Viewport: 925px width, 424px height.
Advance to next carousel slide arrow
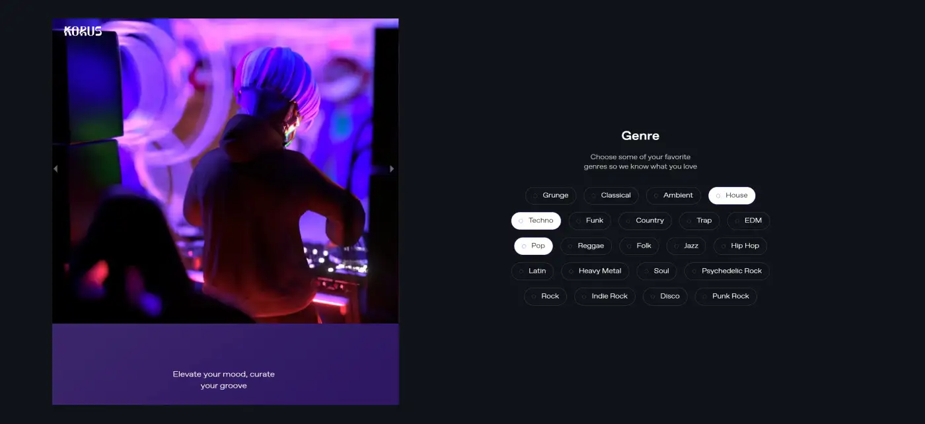[392, 169]
